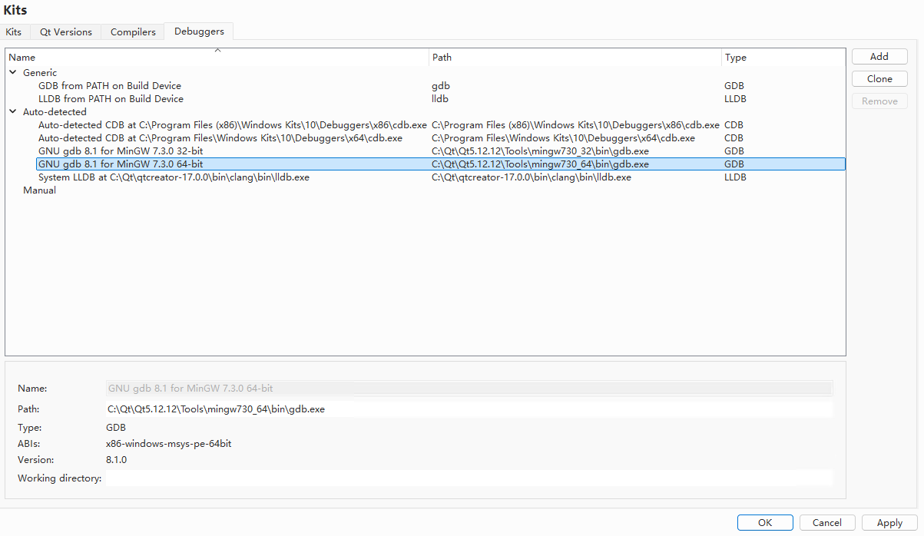Click the Cancel button
Viewport: 924px width, 536px height.
[827, 522]
